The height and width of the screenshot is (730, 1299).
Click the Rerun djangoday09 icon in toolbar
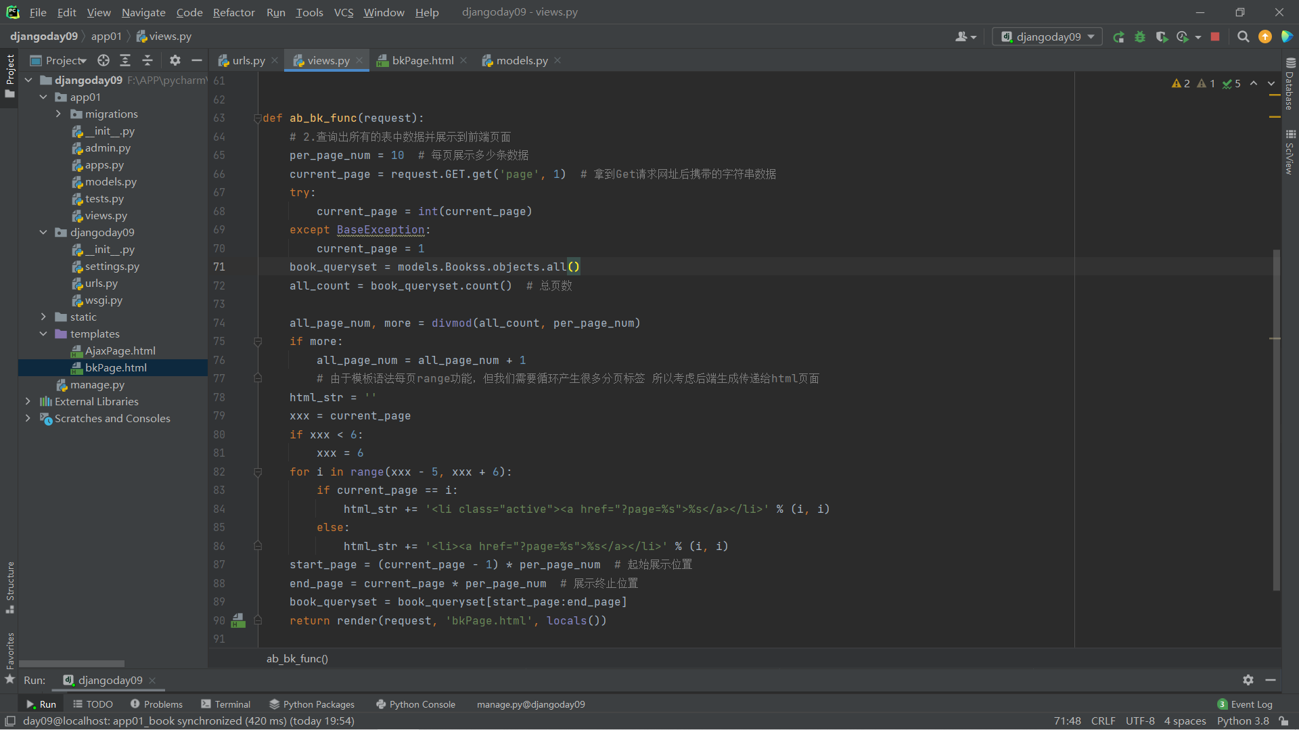click(1118, 37)
